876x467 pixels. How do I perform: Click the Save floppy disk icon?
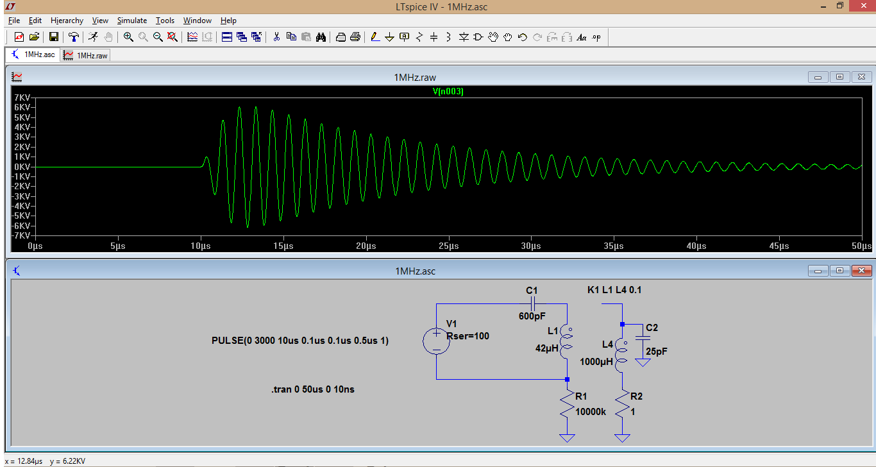coord(54,37)
